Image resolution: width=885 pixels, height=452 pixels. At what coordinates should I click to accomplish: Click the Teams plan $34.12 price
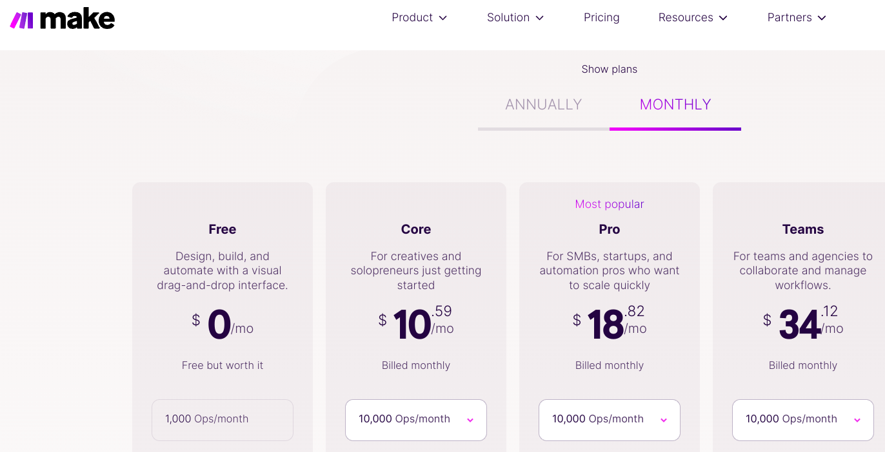(803, 323)
